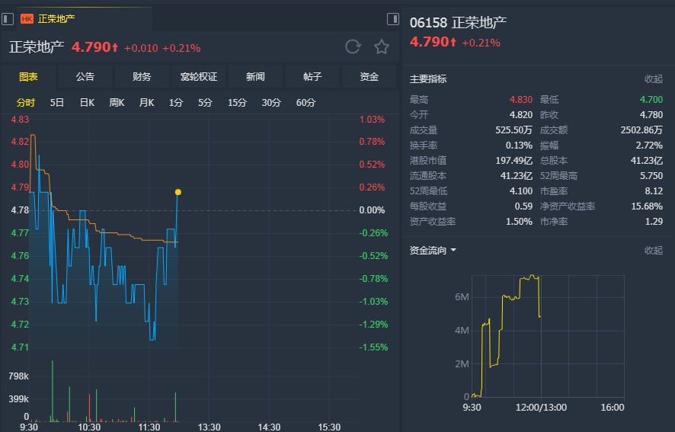Screen dimensions: 675x432
Task: Switch chart to 日K view
Action: (87, 103)
